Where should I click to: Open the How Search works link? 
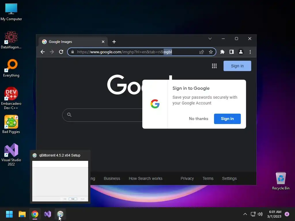[x=145, y=178]
